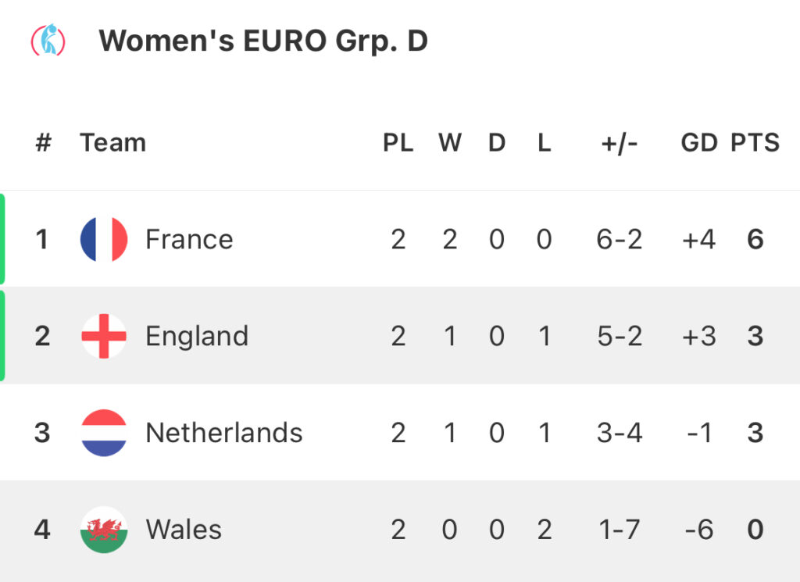This screenshot has width=800, height=582.
Task: Click the W wins column header
Action: (450, 142)
